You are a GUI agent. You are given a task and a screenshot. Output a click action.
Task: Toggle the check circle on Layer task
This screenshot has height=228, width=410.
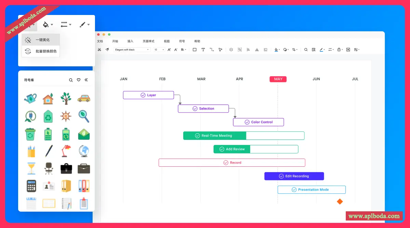(x=143, y=95)
